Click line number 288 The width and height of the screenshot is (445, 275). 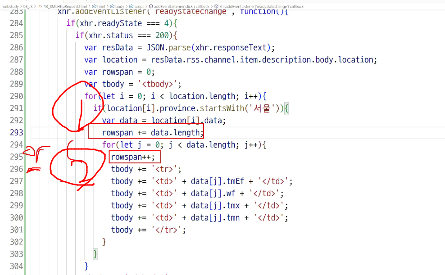17,72
